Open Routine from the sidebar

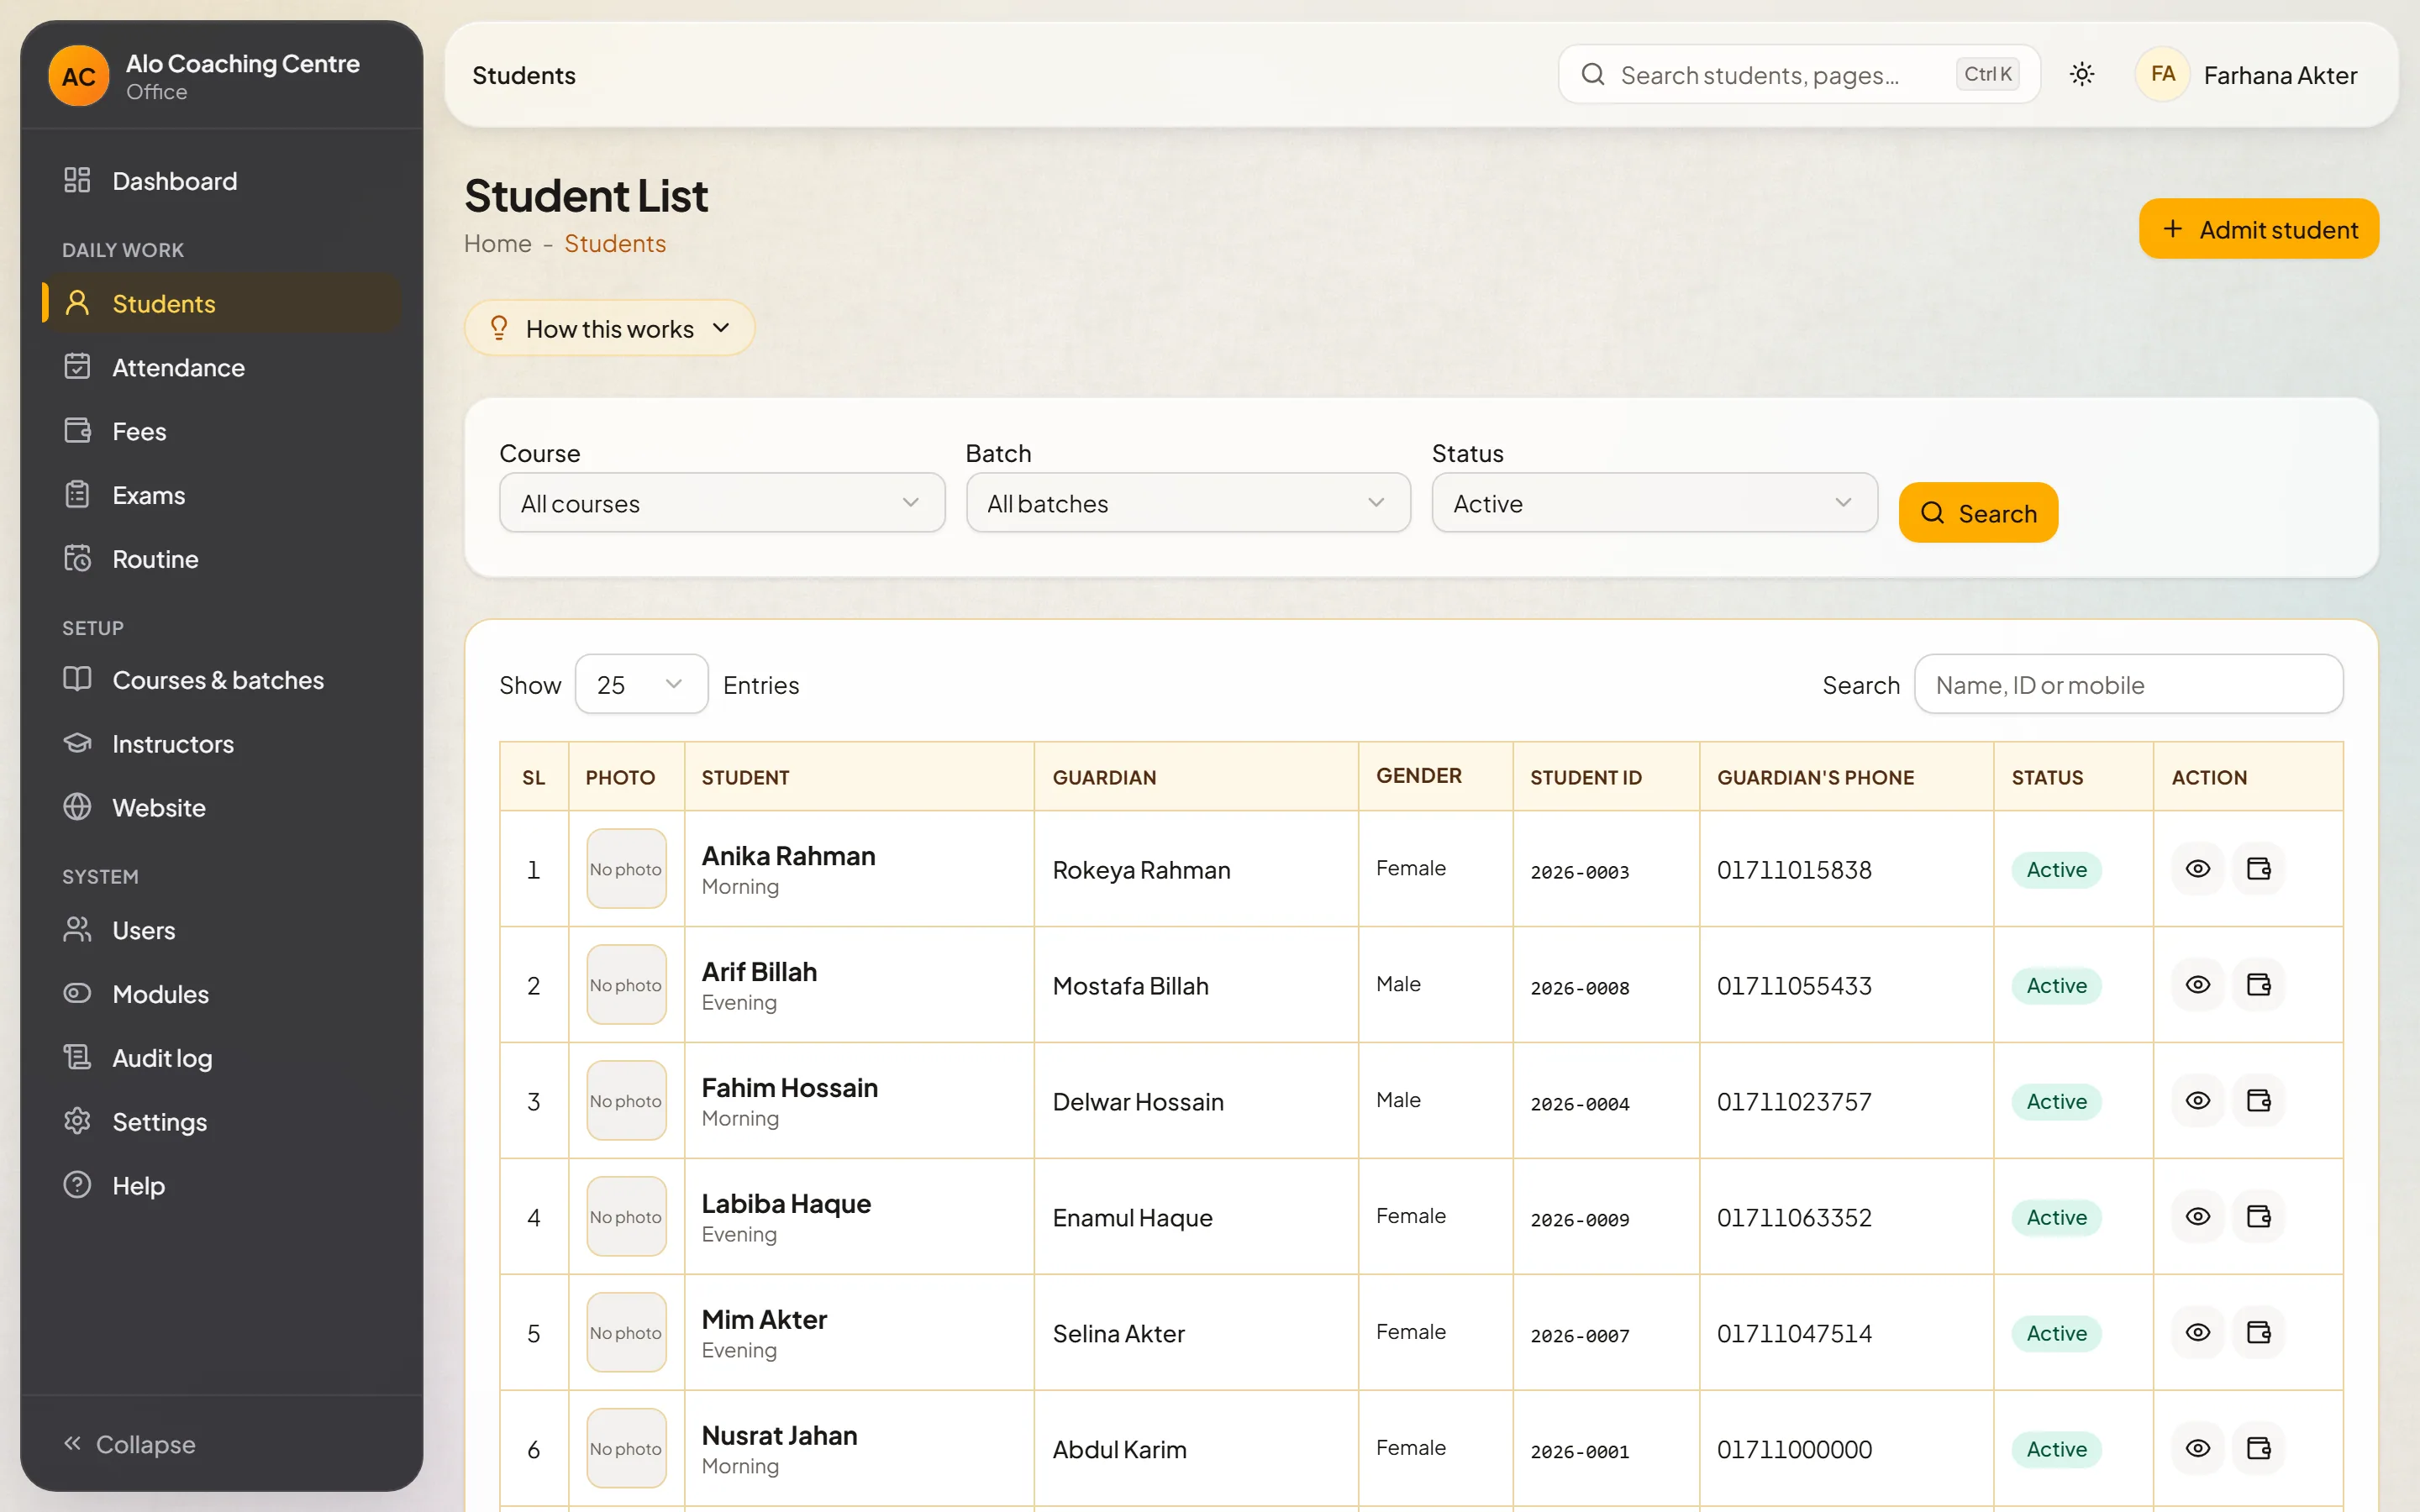(x=222, y=560)
